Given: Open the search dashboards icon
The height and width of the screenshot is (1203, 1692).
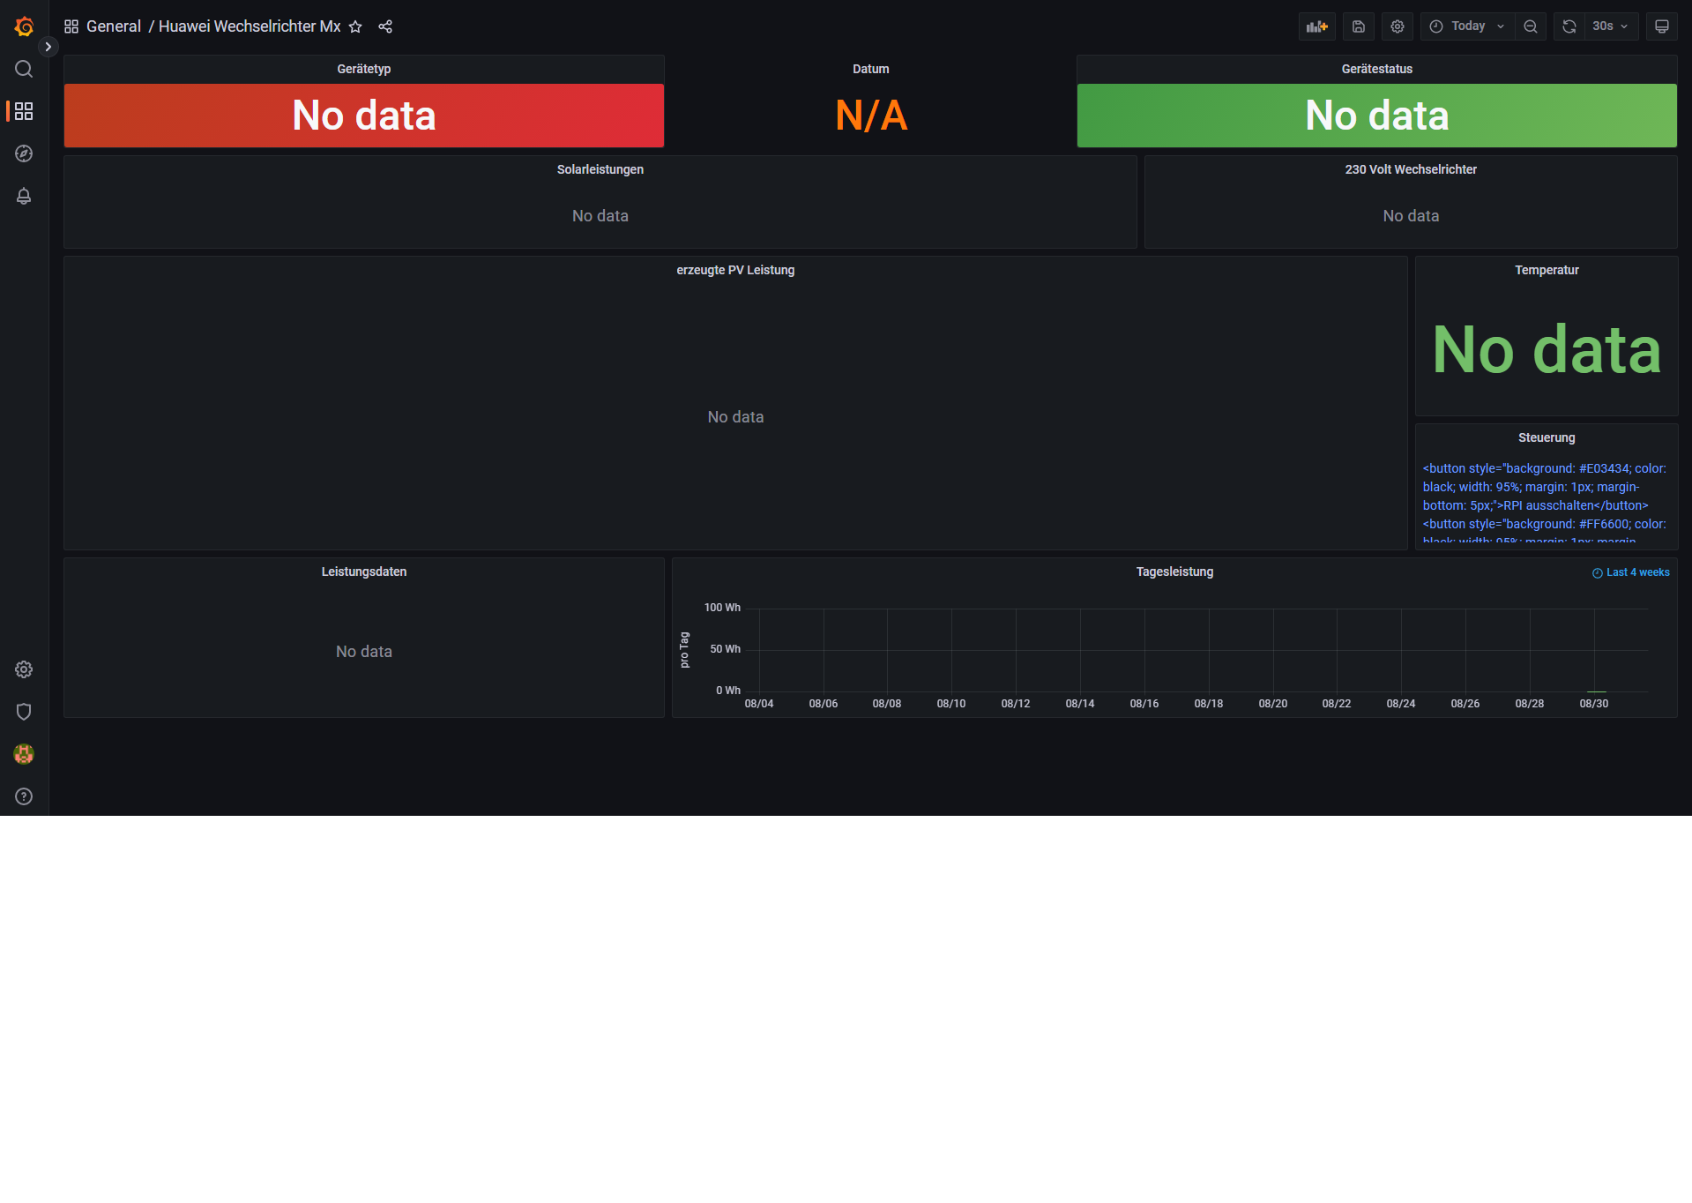Looking at the screenshot, I should tap(24, 69).
